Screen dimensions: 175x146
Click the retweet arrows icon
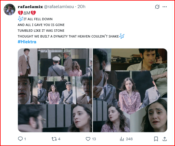[x=54, y=139]
